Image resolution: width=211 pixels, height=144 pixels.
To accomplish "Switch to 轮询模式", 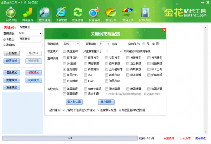I will pos(34,80).
